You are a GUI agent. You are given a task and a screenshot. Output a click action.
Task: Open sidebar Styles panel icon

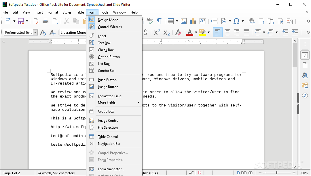(x=305, y=75)
